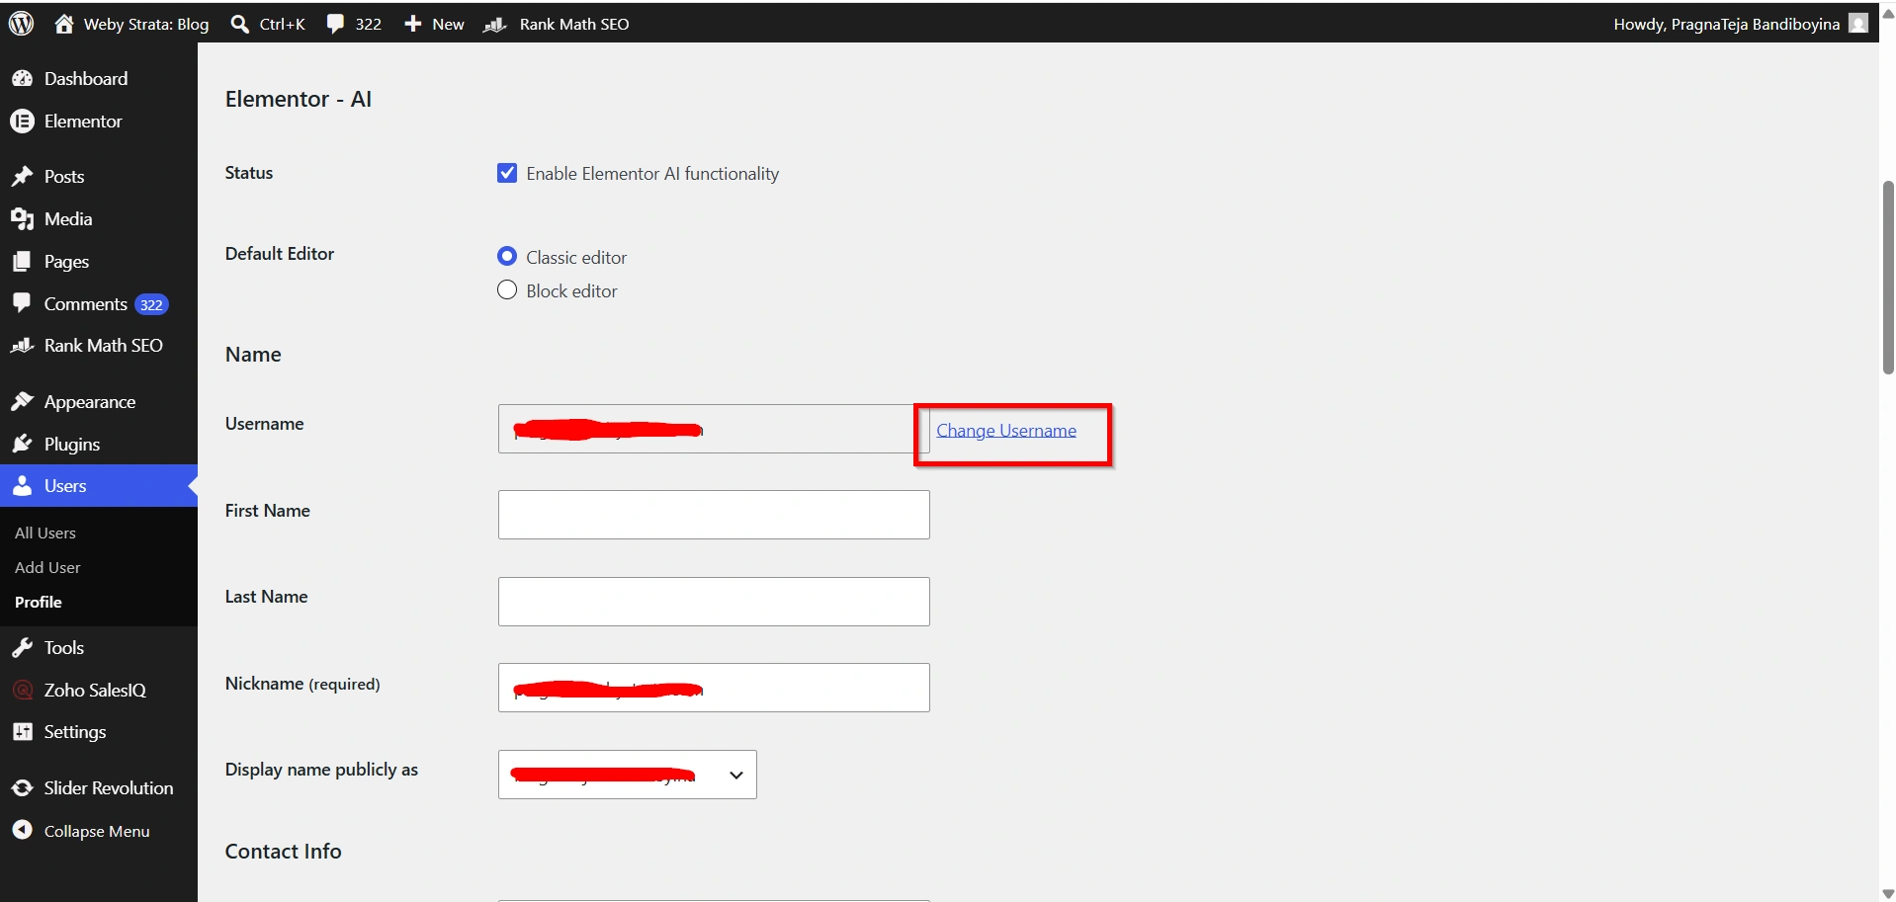Click the Zoho SalesIQ icon

tap(22, 691)
